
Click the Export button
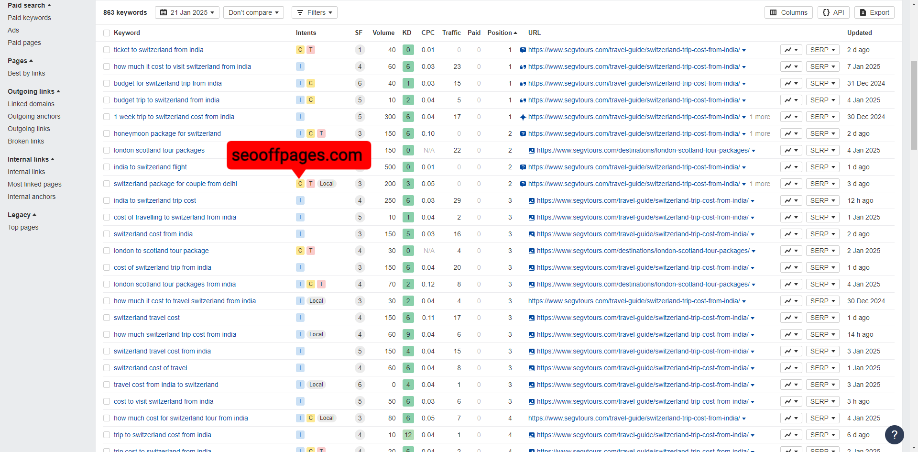874,12
